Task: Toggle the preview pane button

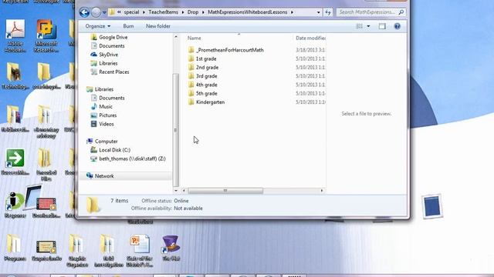Action: [382, 26]
